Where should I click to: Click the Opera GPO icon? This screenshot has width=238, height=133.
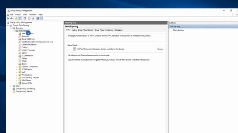coord(20,53)
